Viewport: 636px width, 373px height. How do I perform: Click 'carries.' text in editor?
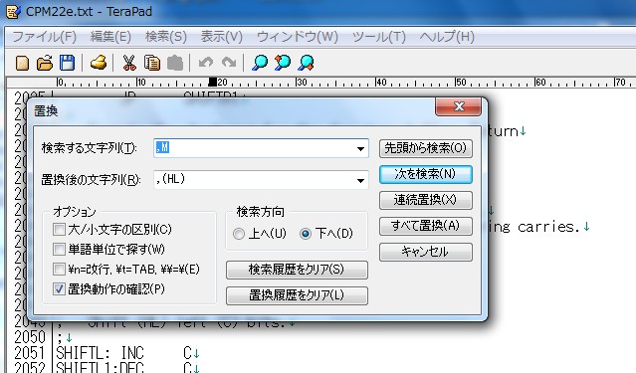[548, 227]
